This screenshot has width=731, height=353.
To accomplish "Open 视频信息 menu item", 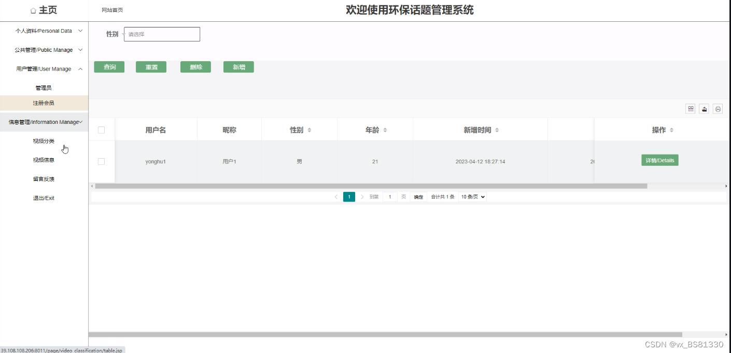I will [x=44, y=160].
